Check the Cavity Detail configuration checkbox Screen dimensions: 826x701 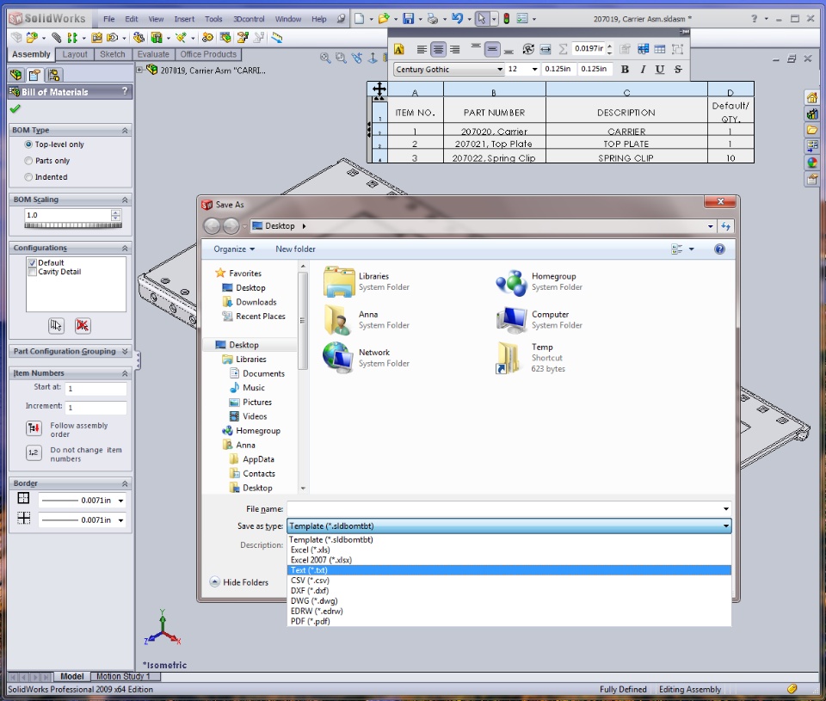tap(33, 272)
